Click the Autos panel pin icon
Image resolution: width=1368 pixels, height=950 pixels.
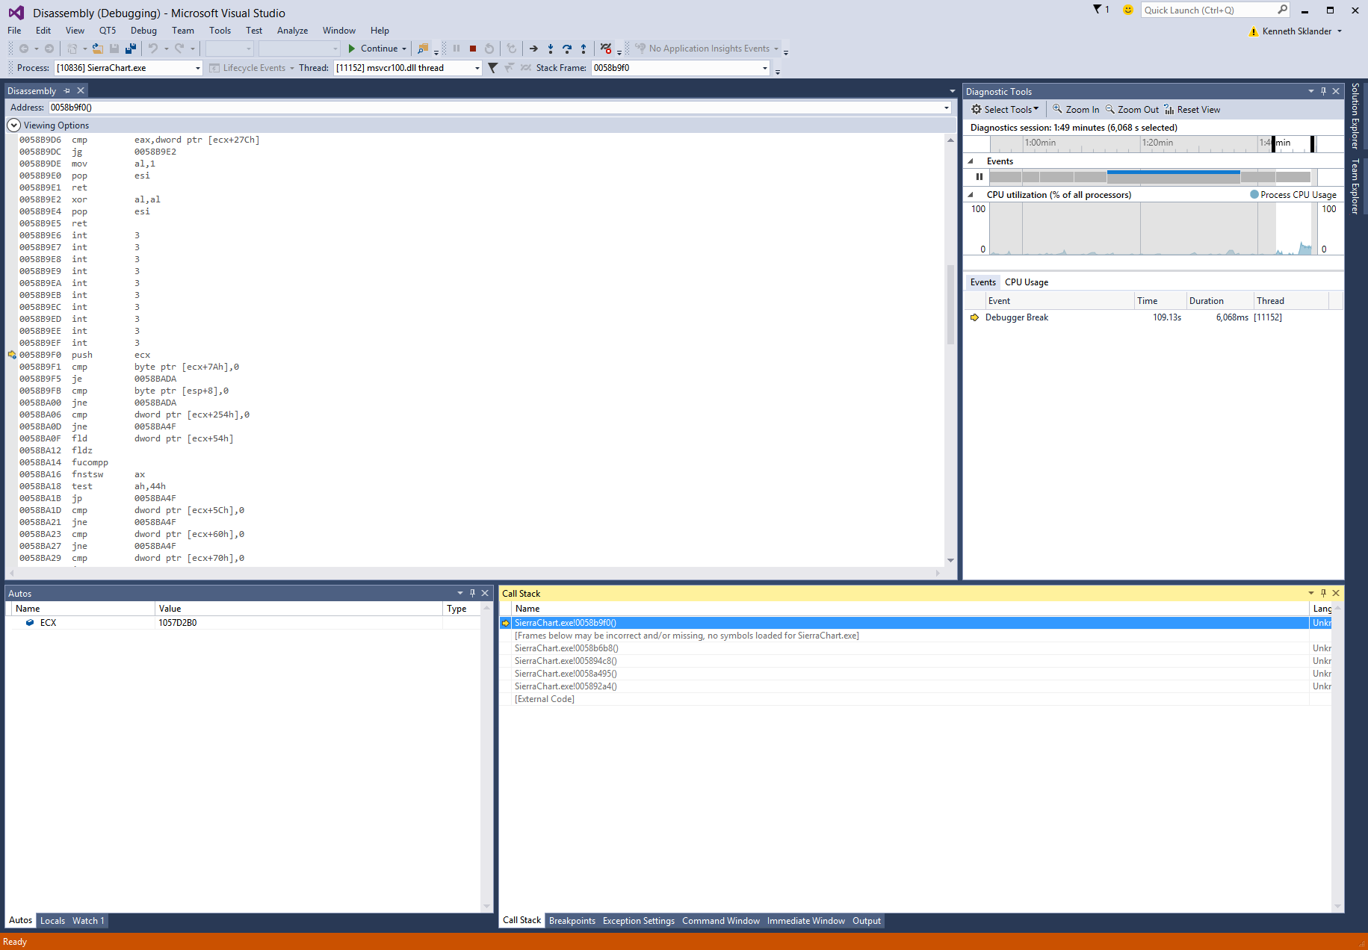tap(472, 593)
